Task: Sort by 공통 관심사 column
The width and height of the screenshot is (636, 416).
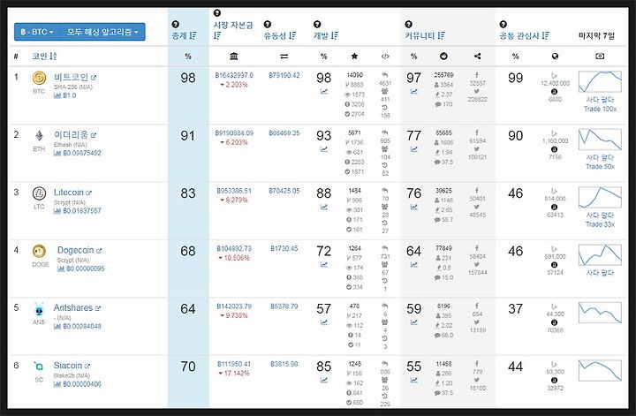Action: pos(524,35)
